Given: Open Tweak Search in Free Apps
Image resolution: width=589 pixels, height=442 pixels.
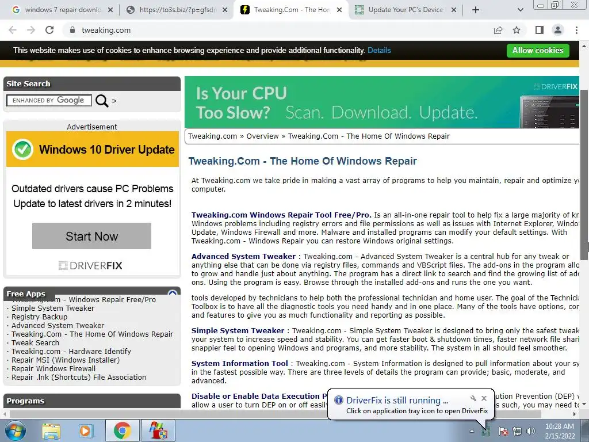Looking at the screenshot, I should coord(35,343).
